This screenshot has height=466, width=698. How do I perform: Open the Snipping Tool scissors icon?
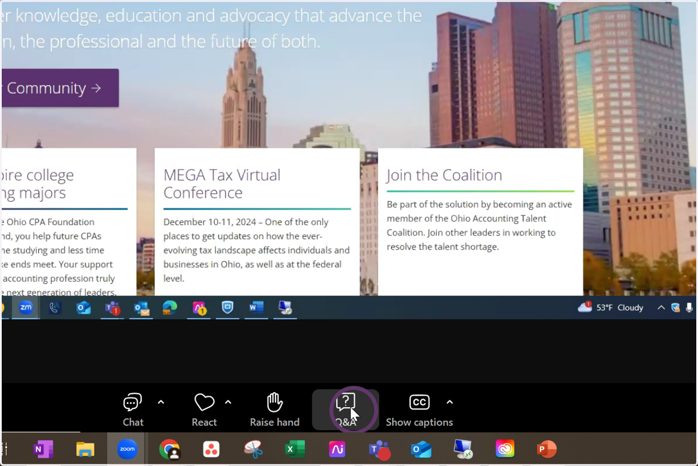(253, 449)
